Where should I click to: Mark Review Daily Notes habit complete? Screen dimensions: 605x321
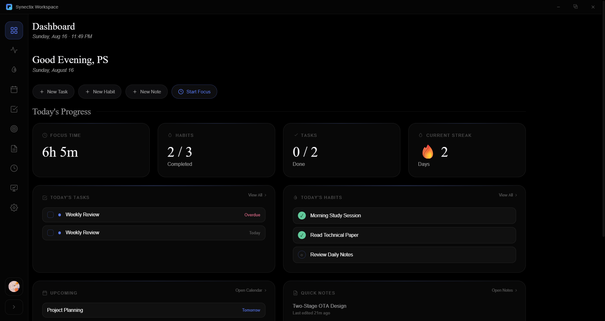point(302,255)
